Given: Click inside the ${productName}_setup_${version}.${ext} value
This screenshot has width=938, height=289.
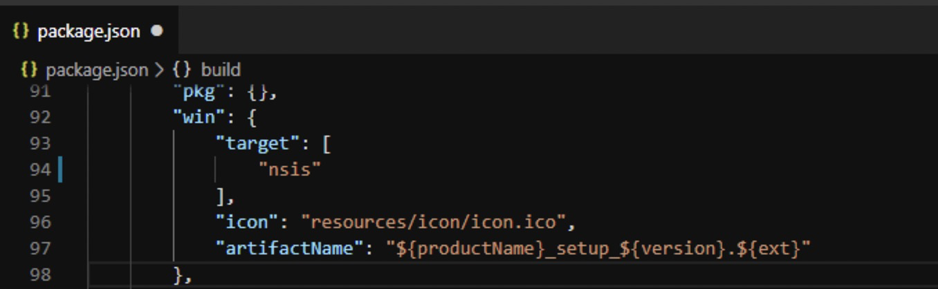Looking at the screenshot, I should 598,248.
